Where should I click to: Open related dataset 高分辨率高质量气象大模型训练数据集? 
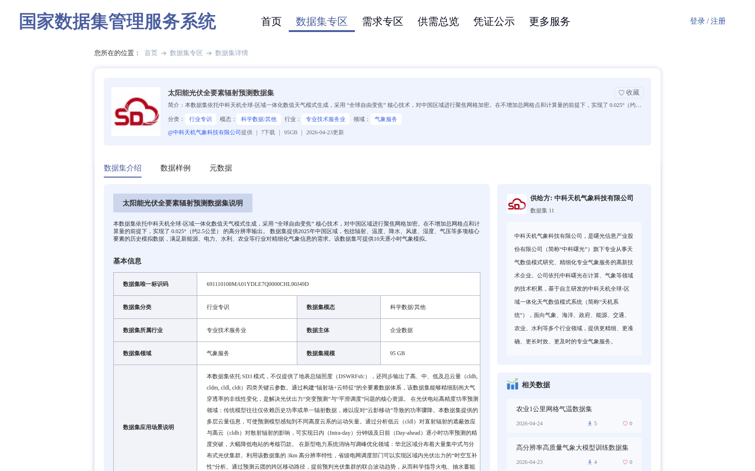pyautogui.click(x=572, y=447)
